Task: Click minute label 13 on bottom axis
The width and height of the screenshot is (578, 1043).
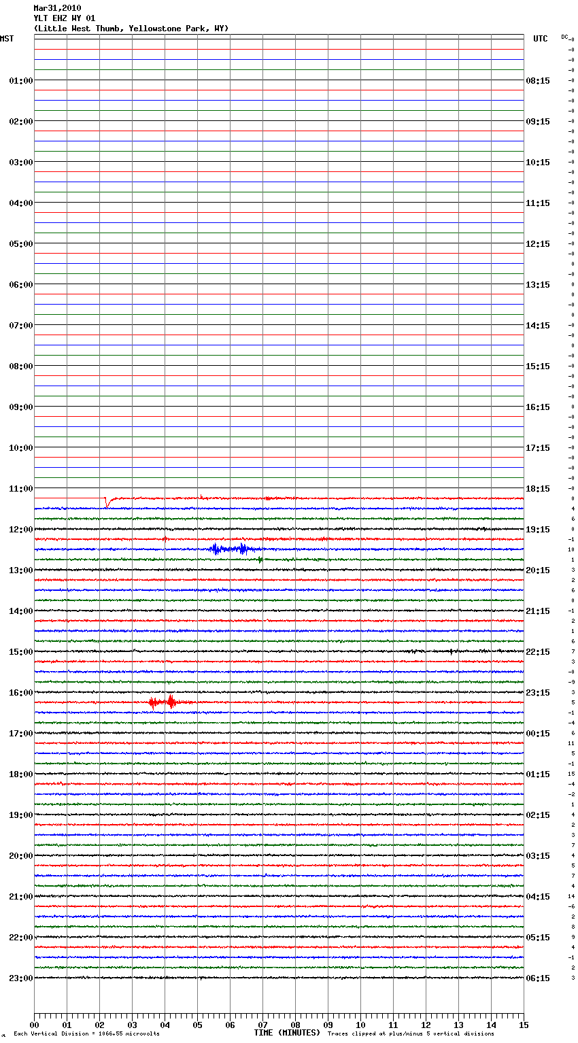Action: (458, 1025)
